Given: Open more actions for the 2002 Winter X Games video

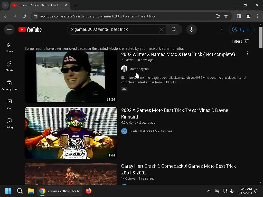Looking at the screenshot, I should pyautogui.click(x=247, y=53).
